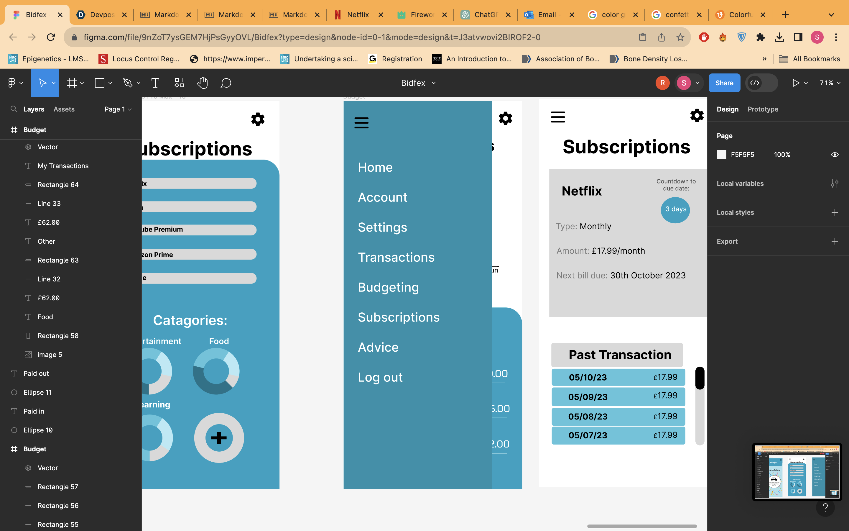Image resolution: width=849 pixels, height=531 pixels.
Task: Click the layers search magnifier icon
Action: (14, 109)
